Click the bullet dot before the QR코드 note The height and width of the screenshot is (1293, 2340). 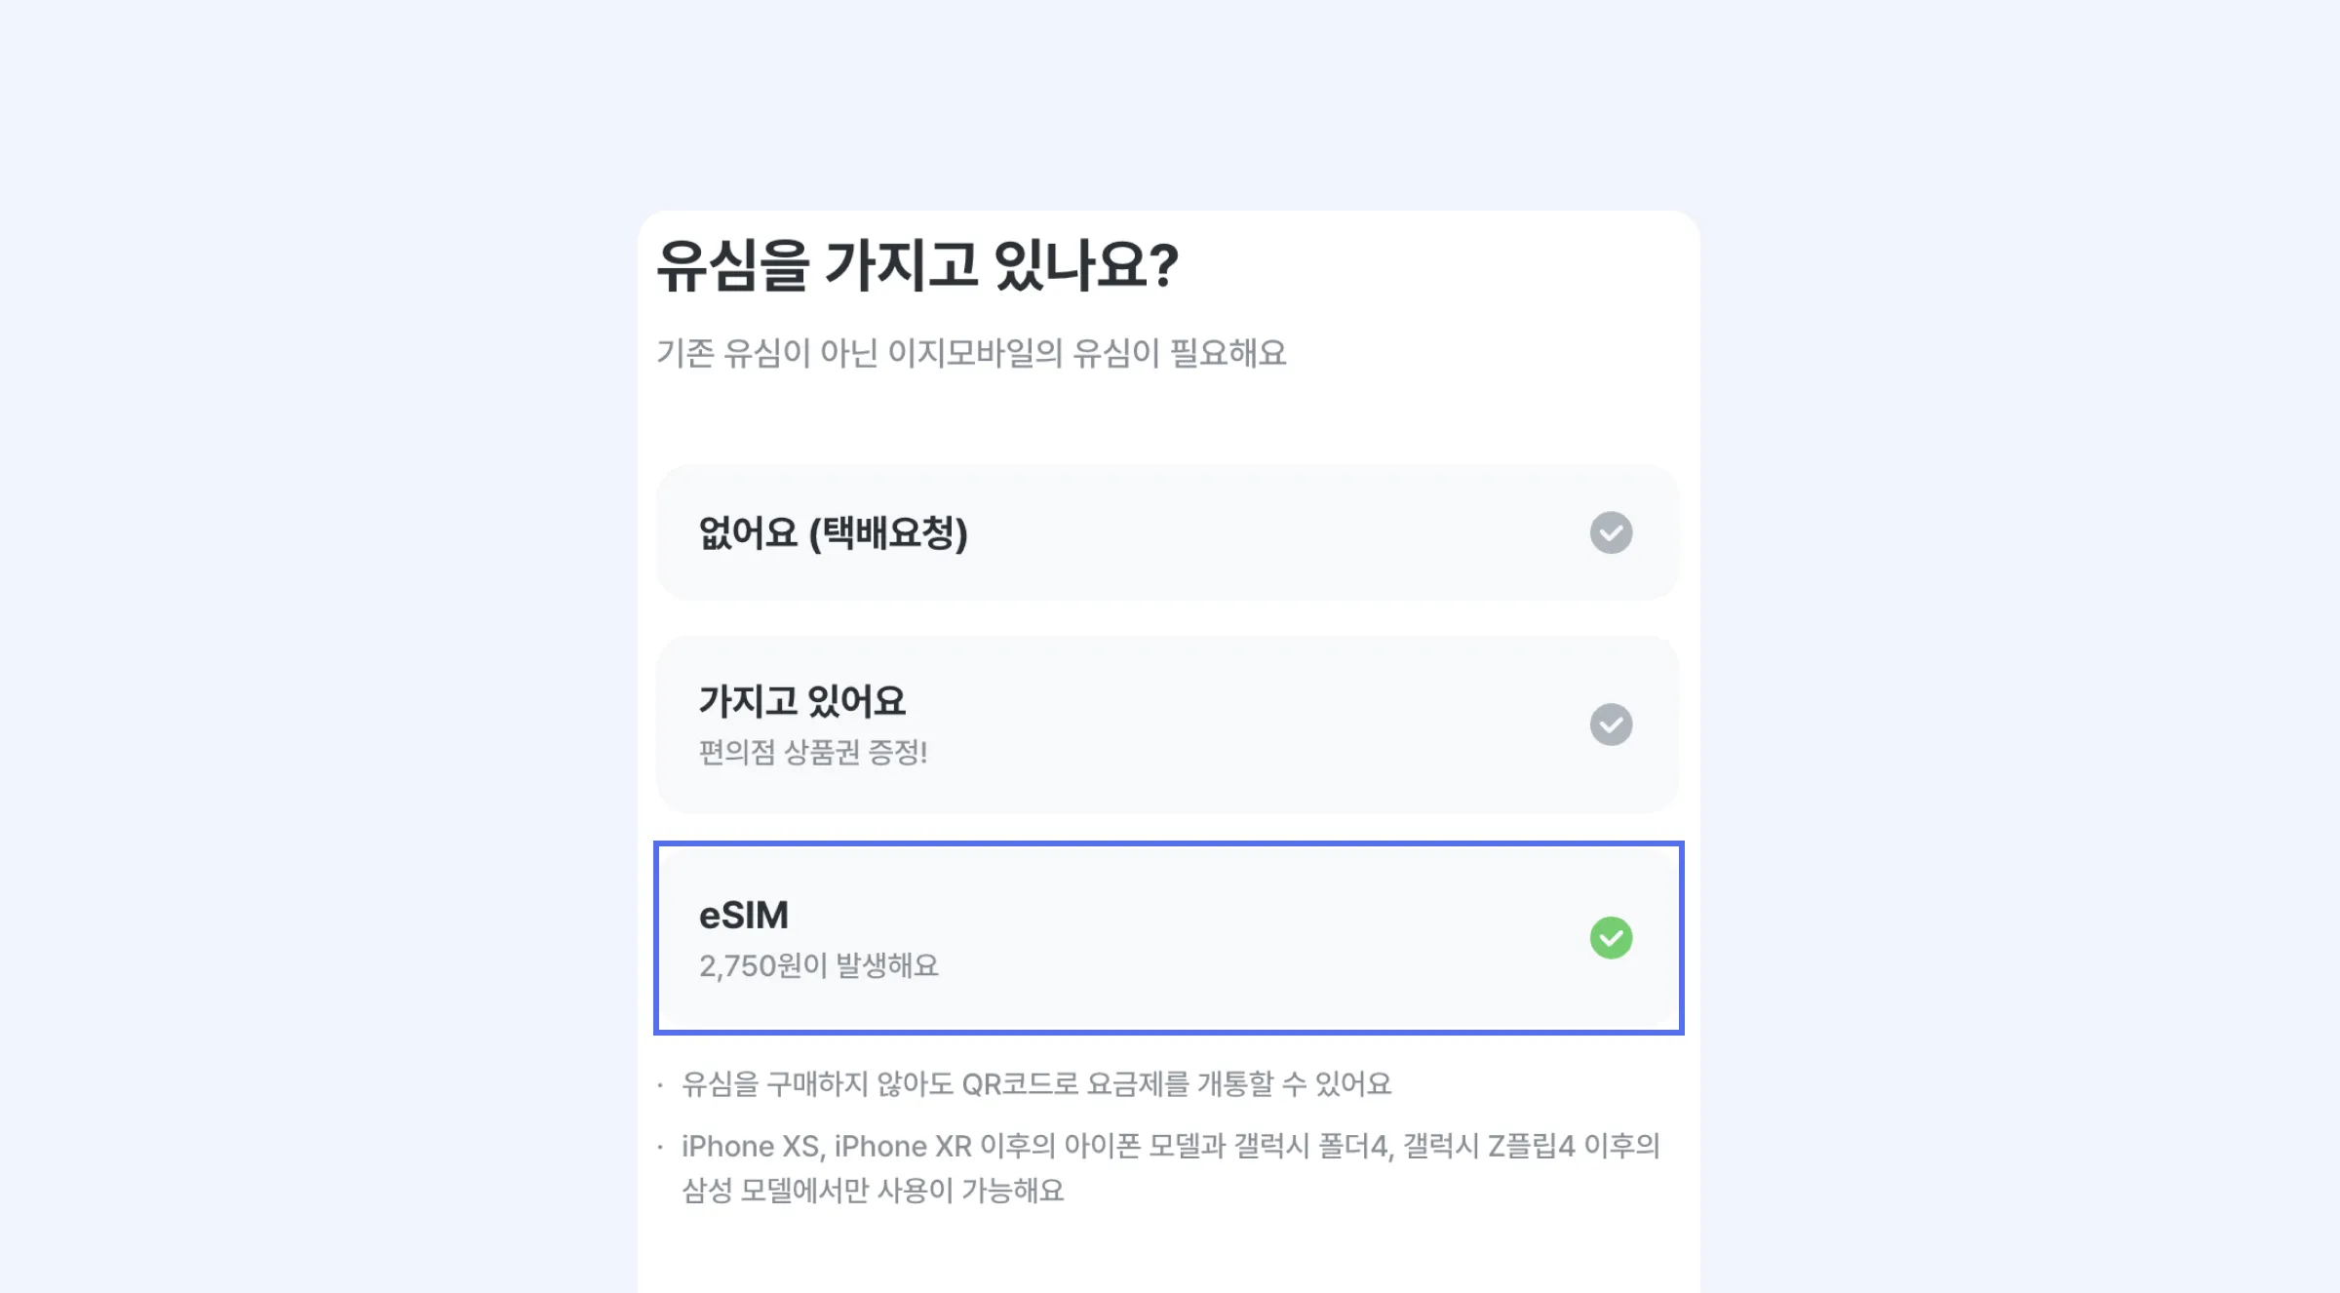(660, 1084)
